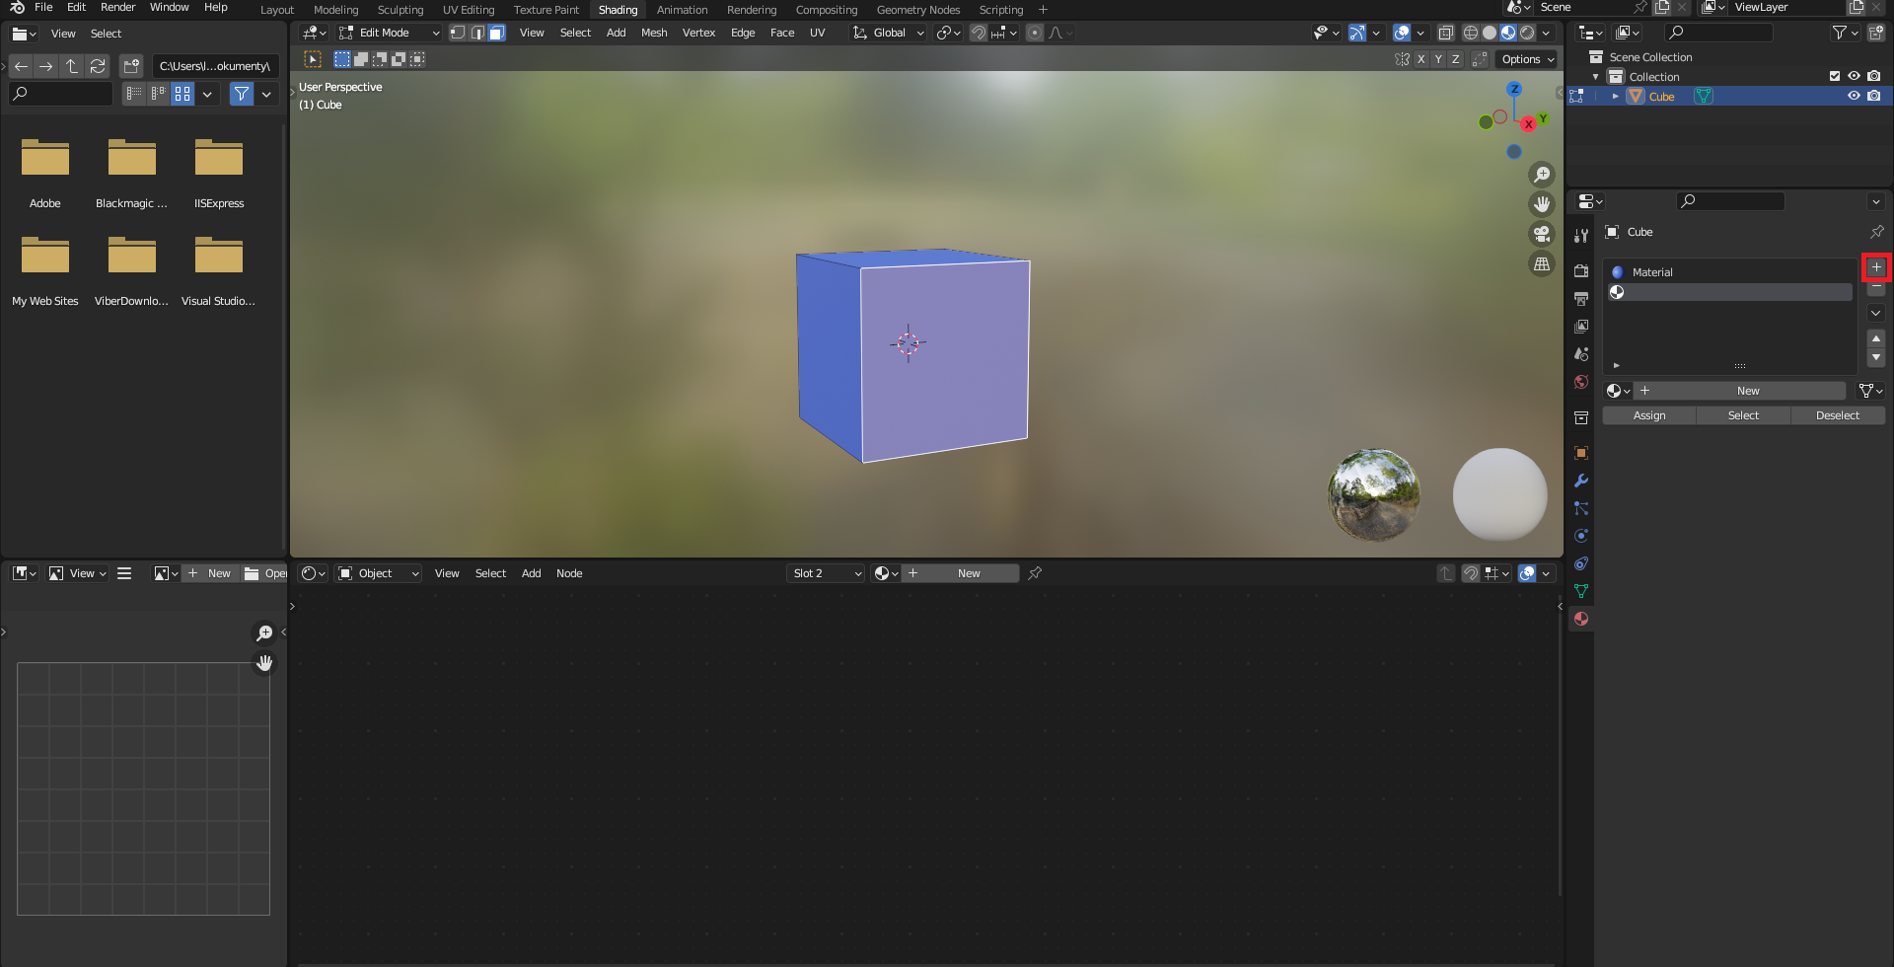Switch to the UV Editing workspace tab

point(469,10)
